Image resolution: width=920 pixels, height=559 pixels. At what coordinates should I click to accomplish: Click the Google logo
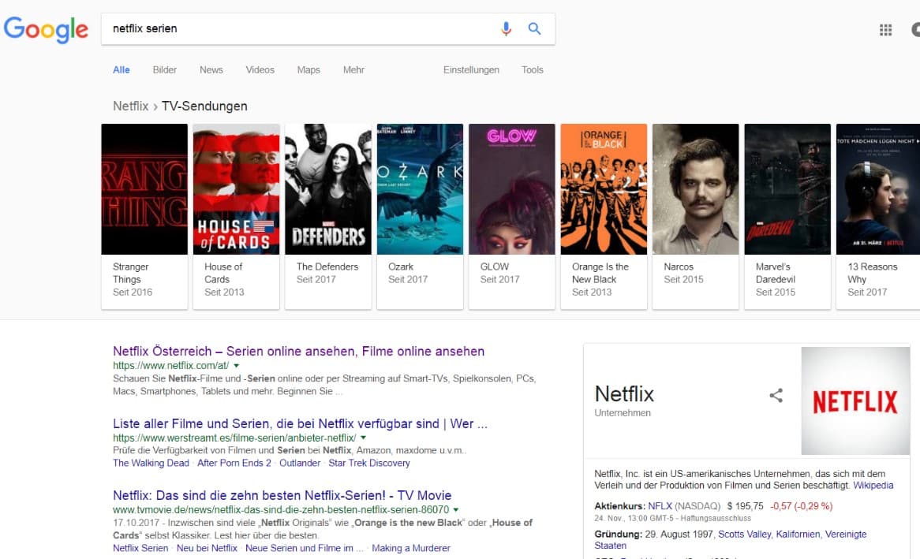coord(46,28)
